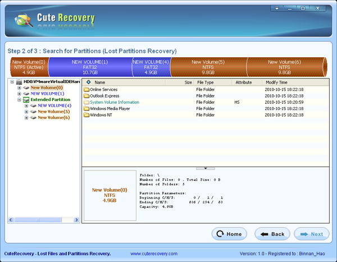Select New Volume(0) in the tree
The width and height of the screenshot is (337, 262).
(x=47, y=88)
